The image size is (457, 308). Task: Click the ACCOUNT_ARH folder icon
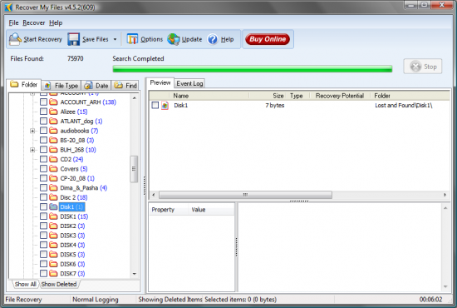[x=53, y=102]
